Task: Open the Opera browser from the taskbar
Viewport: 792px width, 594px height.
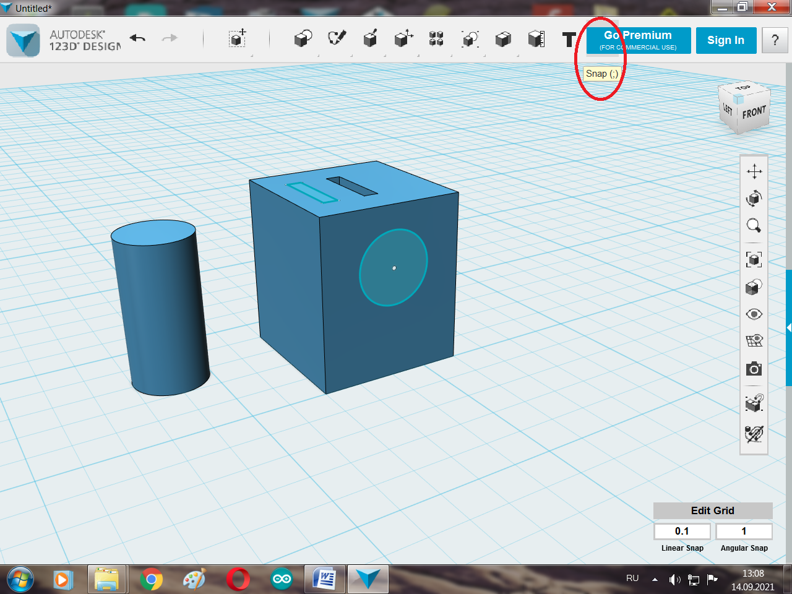Action: click(x=238, y=580)
